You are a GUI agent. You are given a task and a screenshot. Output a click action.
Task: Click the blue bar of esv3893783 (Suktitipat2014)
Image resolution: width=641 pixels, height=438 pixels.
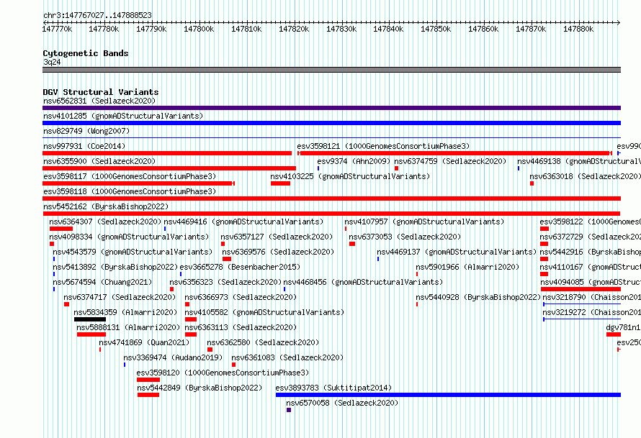[449, 395]
